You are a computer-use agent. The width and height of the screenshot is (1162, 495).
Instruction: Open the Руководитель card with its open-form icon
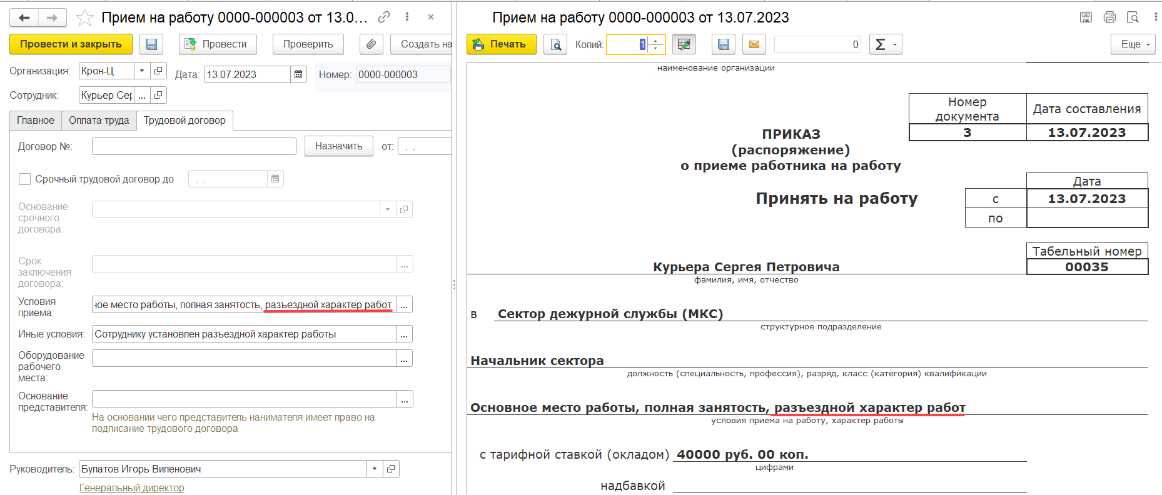pos(391,469)
